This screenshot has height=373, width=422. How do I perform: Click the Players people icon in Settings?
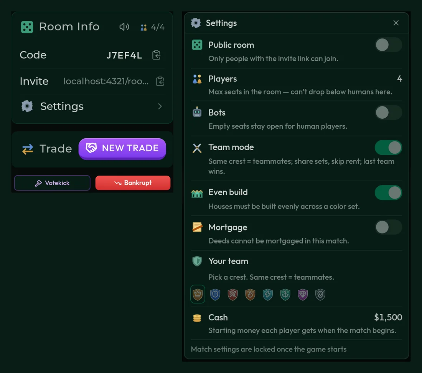197,79
